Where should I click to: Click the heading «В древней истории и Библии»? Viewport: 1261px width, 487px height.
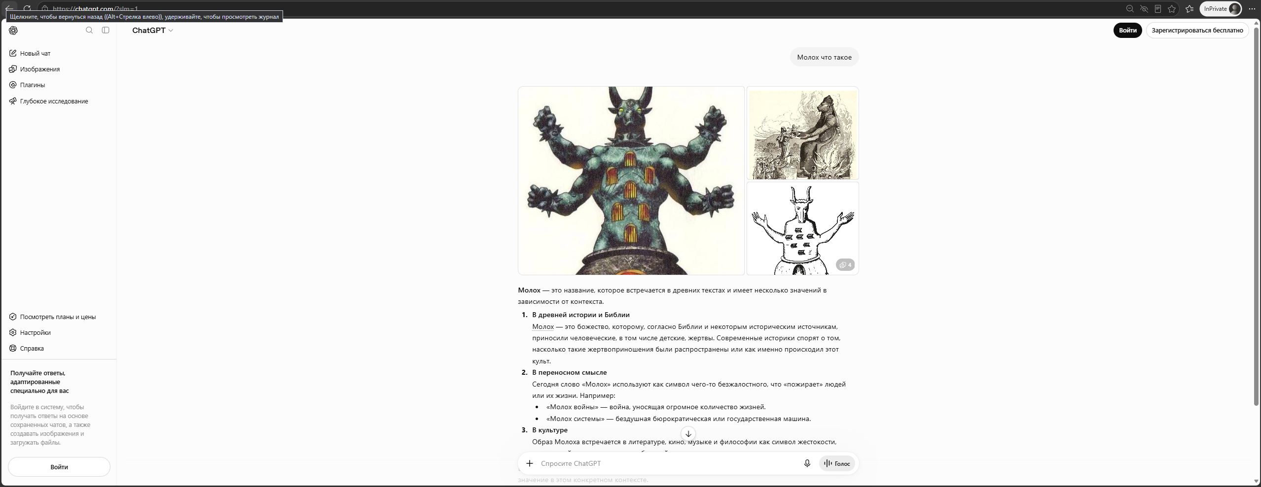[x=581, y=315]
